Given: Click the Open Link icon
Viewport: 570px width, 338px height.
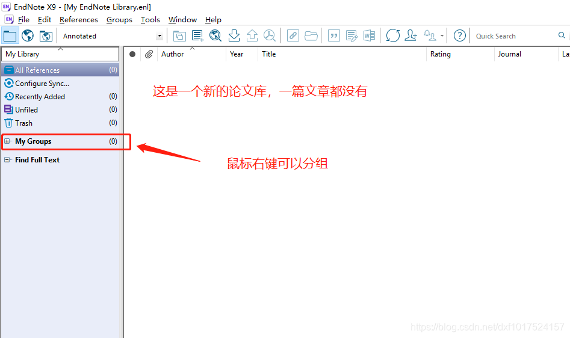Looking at the screenshot, I should click(x=293, y=36).
